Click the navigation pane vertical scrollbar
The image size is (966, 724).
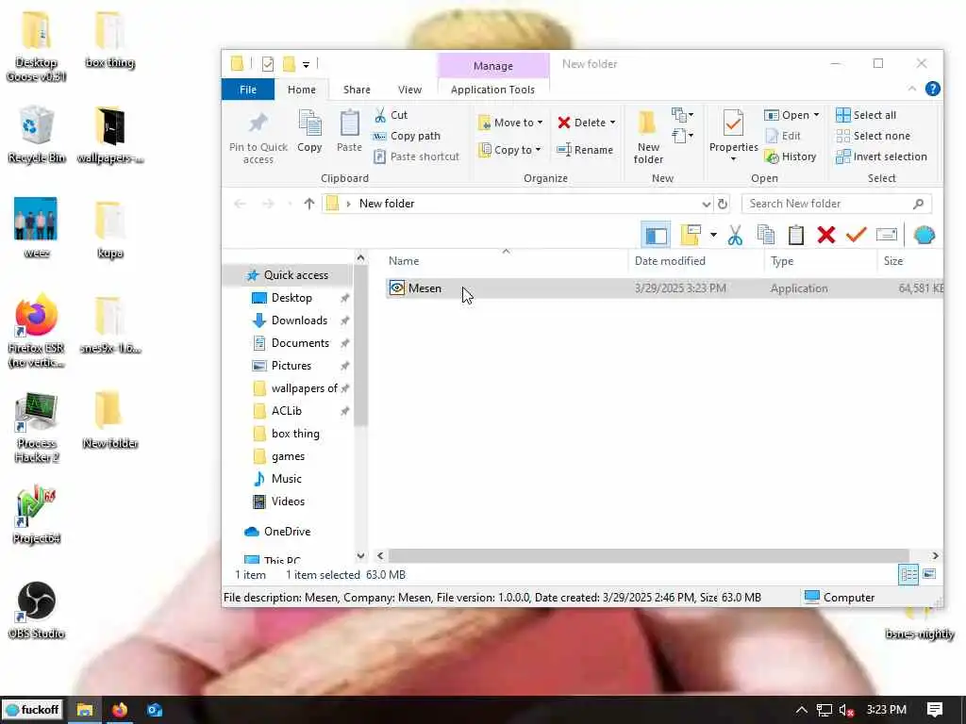(x=361, y=345)
